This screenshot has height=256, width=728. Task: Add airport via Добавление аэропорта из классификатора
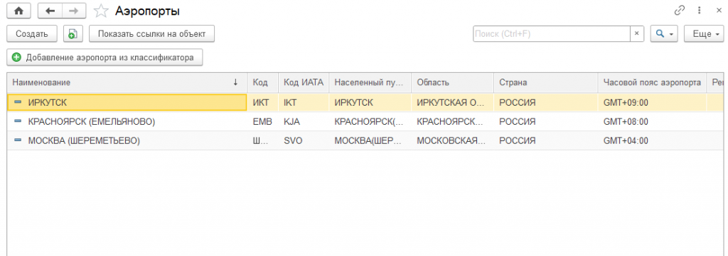(x=105, y=57)
